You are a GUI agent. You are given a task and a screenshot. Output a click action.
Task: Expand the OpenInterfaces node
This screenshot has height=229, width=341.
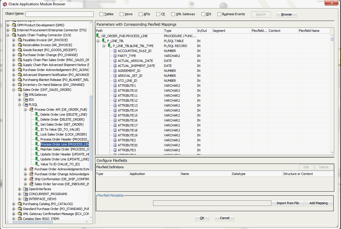20,189
